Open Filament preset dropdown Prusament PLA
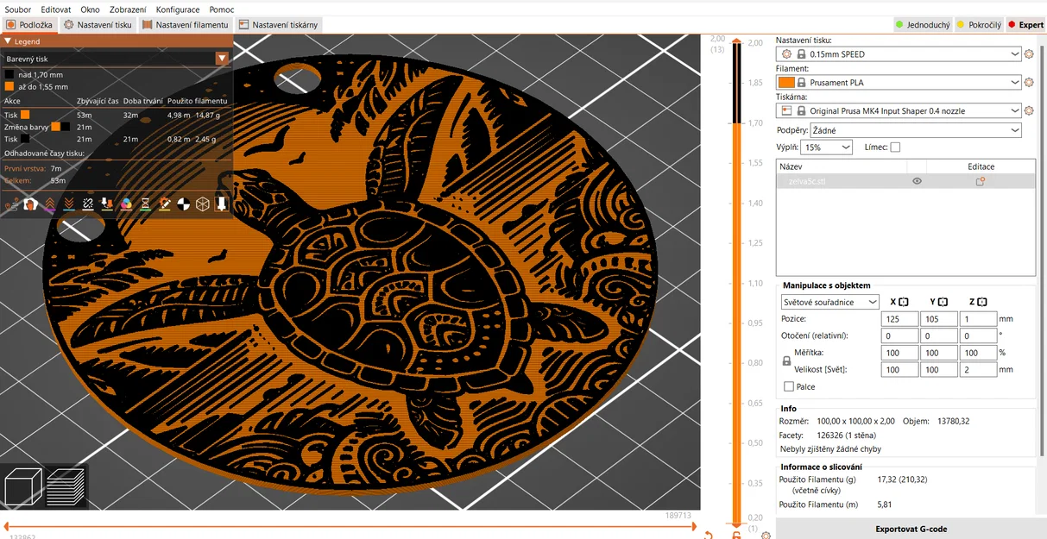Screen dimensions: 1047x539 [899, 83]
